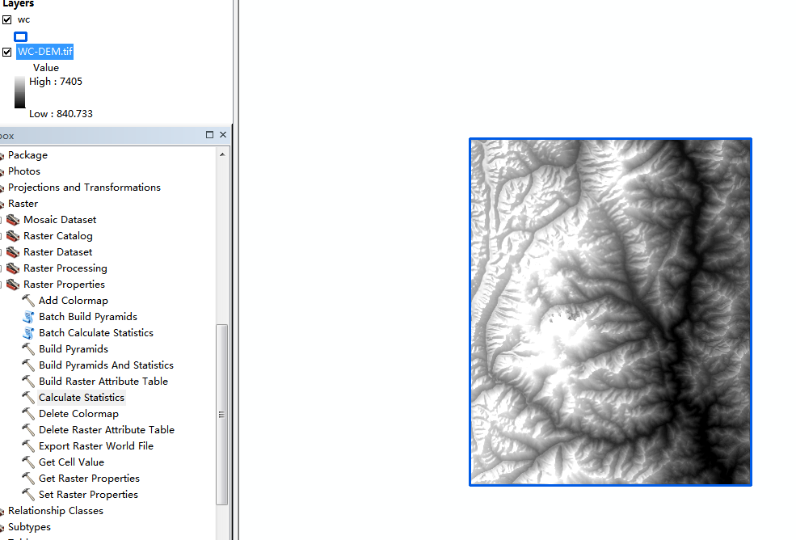
Task: Toggle visibility checkbox for WC-DEM.tif layer
Action: pyautogui.click(x=7, y=52)
